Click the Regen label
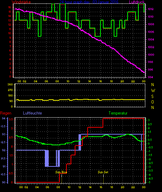162x192 pixels. tap(6, 113)
